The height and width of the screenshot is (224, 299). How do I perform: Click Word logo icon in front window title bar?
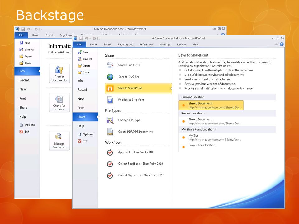click(75, 39)
